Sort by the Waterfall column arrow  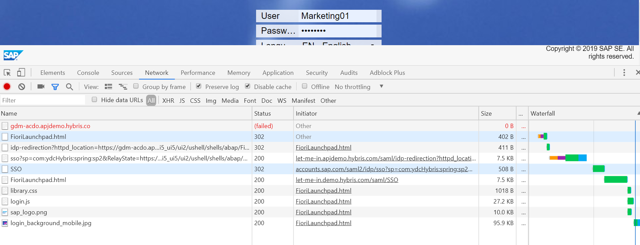[638, 113]
